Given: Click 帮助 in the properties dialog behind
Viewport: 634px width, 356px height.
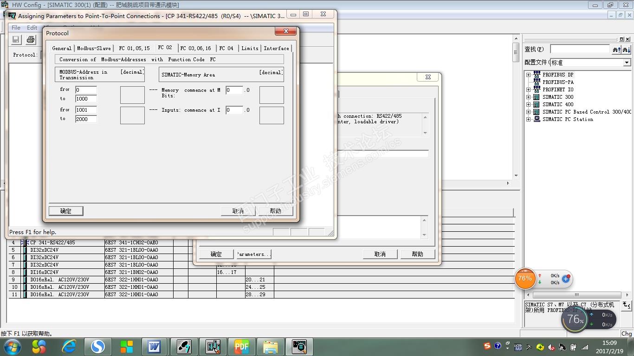Looking at the screenshot, I should 418,254.
